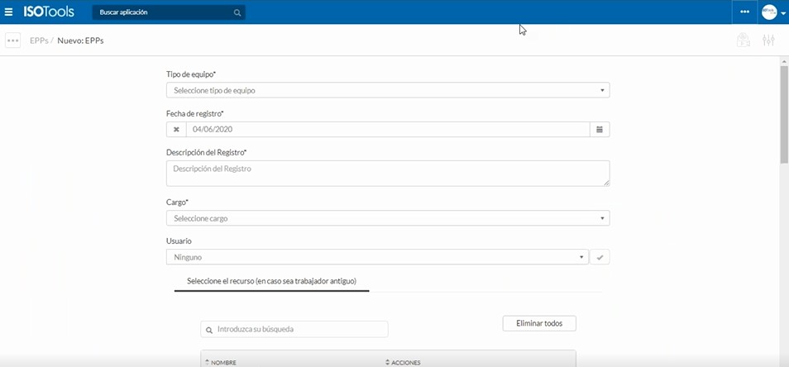Confirm Usuario selection with checkmark button
The height and width of the screenshot is (367, 789).
click(x=600, y=257)
